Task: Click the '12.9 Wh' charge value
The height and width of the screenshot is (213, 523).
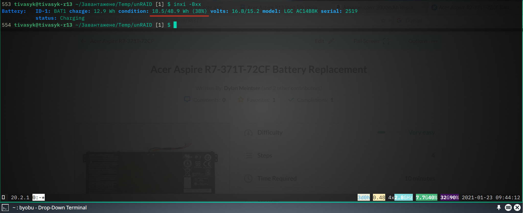Action: click(104, 11)
